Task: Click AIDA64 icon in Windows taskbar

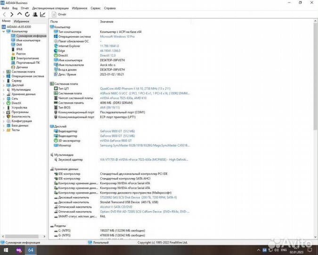Action: (x=31, y=250)
